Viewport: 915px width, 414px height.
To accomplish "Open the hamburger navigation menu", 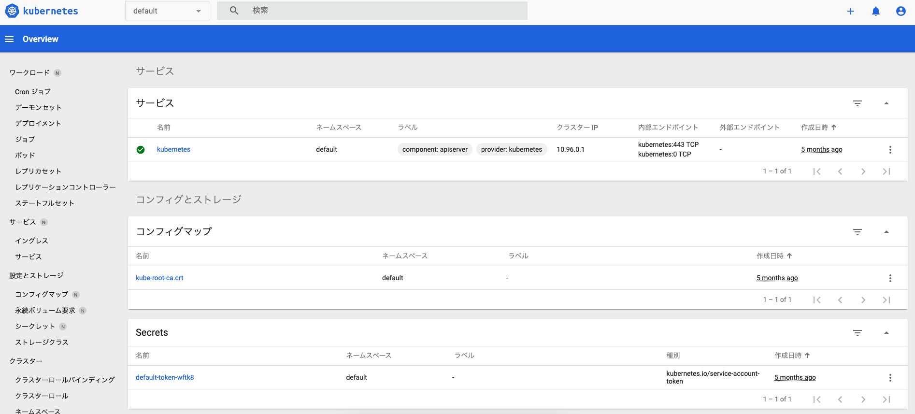I will [x=9, y=39].
